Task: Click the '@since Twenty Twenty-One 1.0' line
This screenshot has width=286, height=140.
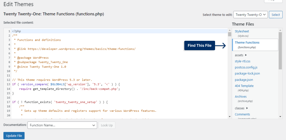Action: pos(40,67)
